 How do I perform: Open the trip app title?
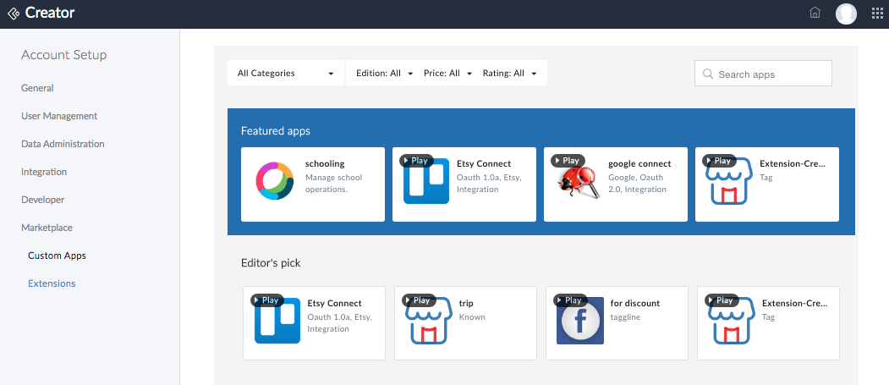coord(466,303)
